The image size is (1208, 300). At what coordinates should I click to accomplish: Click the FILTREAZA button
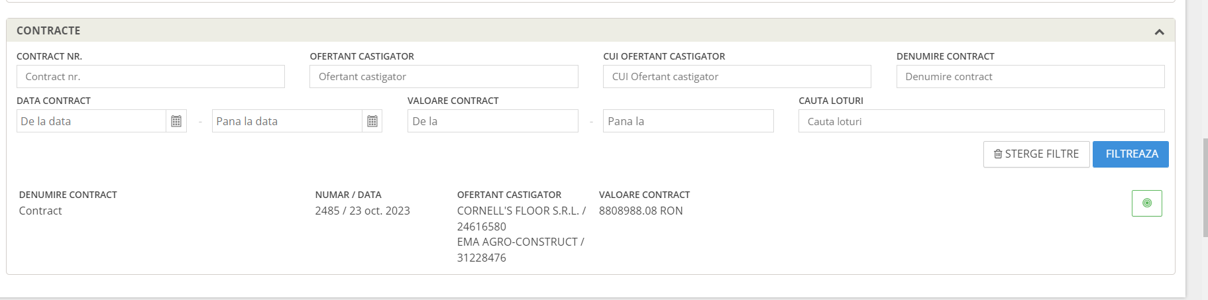[1130, 154]
